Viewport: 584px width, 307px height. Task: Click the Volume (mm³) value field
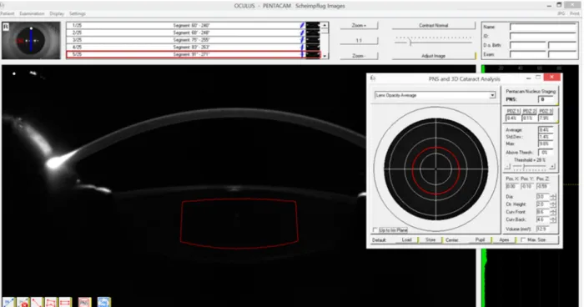(542, 229)
